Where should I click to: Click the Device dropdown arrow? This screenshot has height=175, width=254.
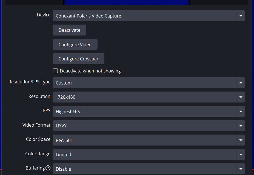pyautogui.click(x=241, y=16)
